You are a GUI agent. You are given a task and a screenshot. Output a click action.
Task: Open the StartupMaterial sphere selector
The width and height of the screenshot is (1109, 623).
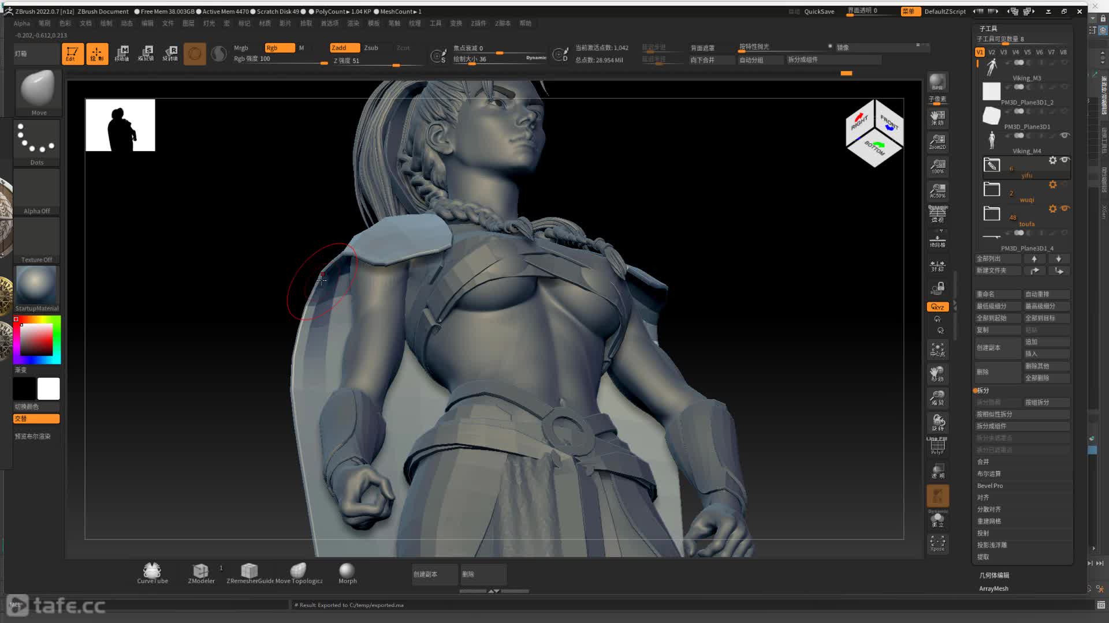coord(37,289)
